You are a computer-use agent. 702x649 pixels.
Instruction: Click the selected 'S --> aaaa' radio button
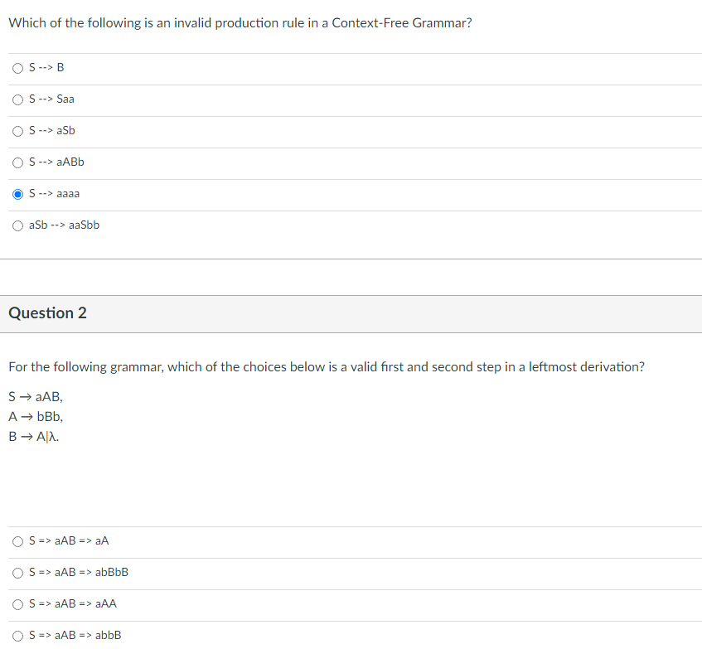click(x=17, y=193)
